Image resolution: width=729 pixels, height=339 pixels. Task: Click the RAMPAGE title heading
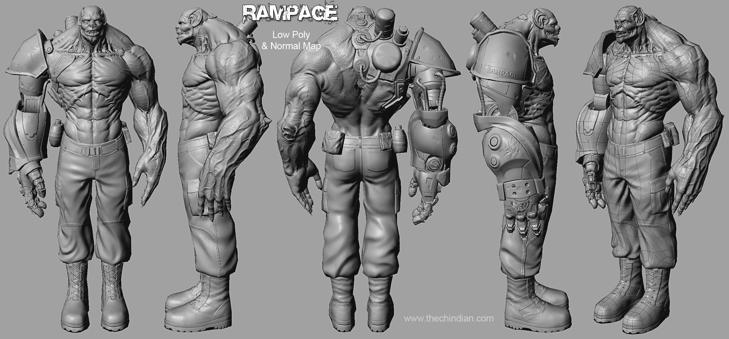click(290, 13)
